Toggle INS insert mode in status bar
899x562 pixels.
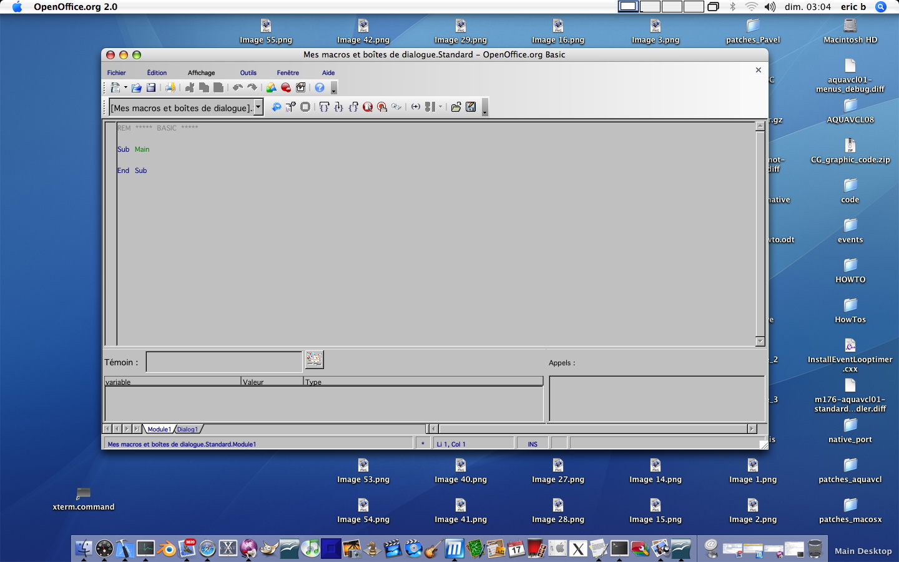click(x=533, y=444)
